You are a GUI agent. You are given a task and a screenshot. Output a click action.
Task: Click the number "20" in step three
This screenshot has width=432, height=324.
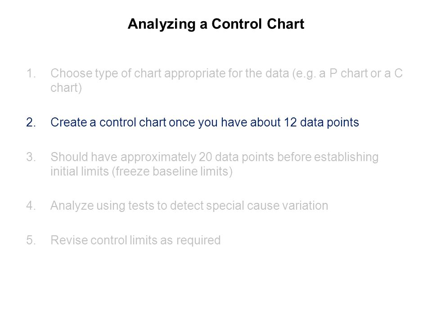pos(206,157)
